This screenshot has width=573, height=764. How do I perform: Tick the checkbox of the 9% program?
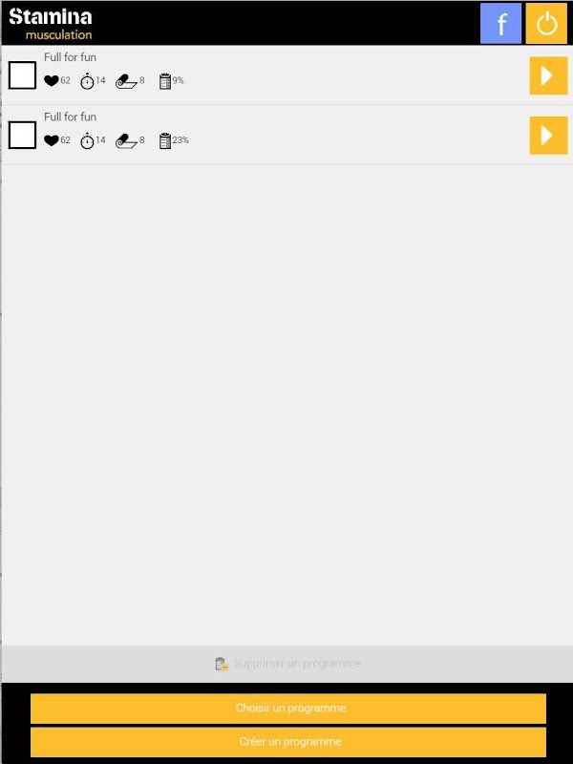click(22, 75)
